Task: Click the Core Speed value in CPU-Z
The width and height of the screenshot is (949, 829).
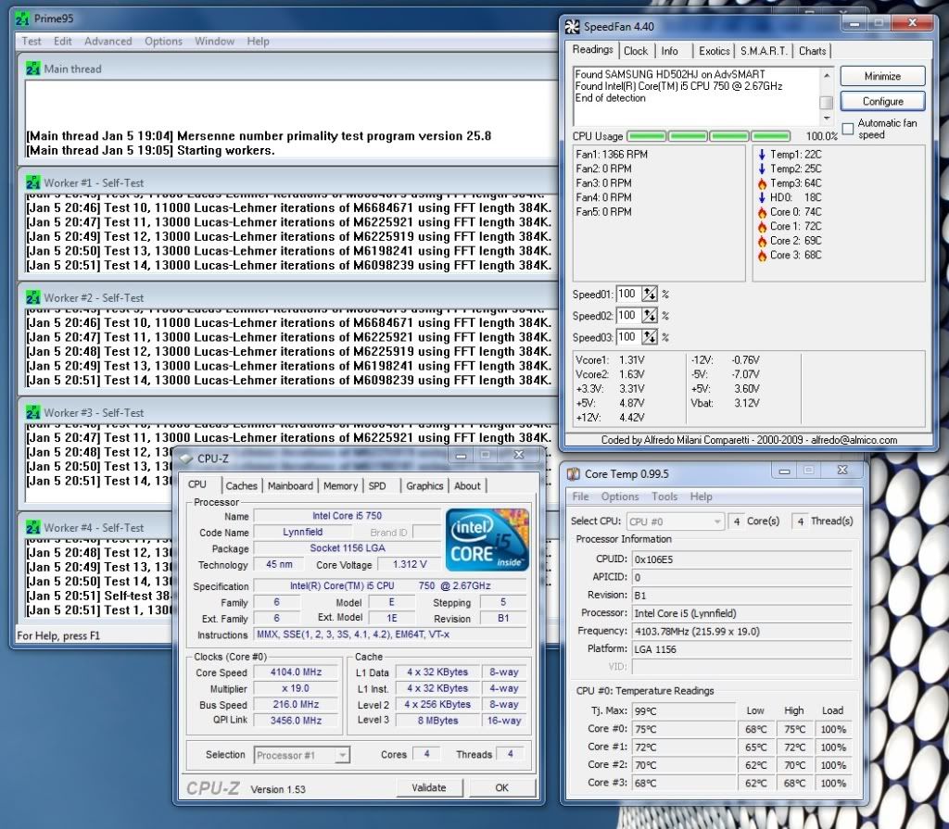Action: point(296,672)
